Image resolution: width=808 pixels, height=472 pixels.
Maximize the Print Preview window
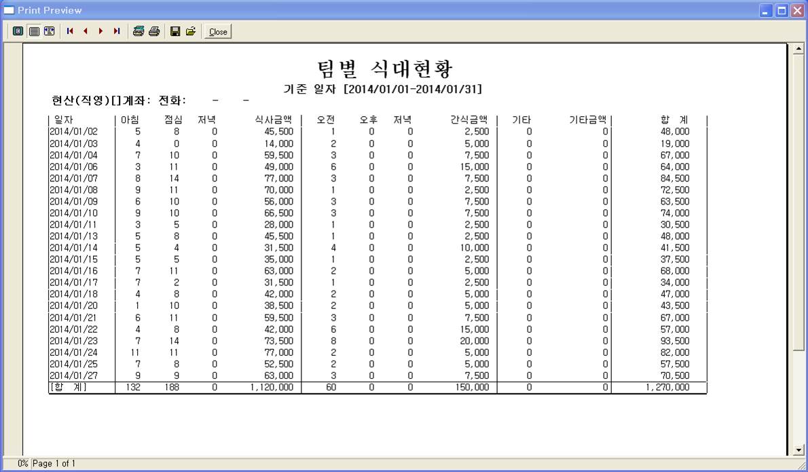(x=782, y=10)
